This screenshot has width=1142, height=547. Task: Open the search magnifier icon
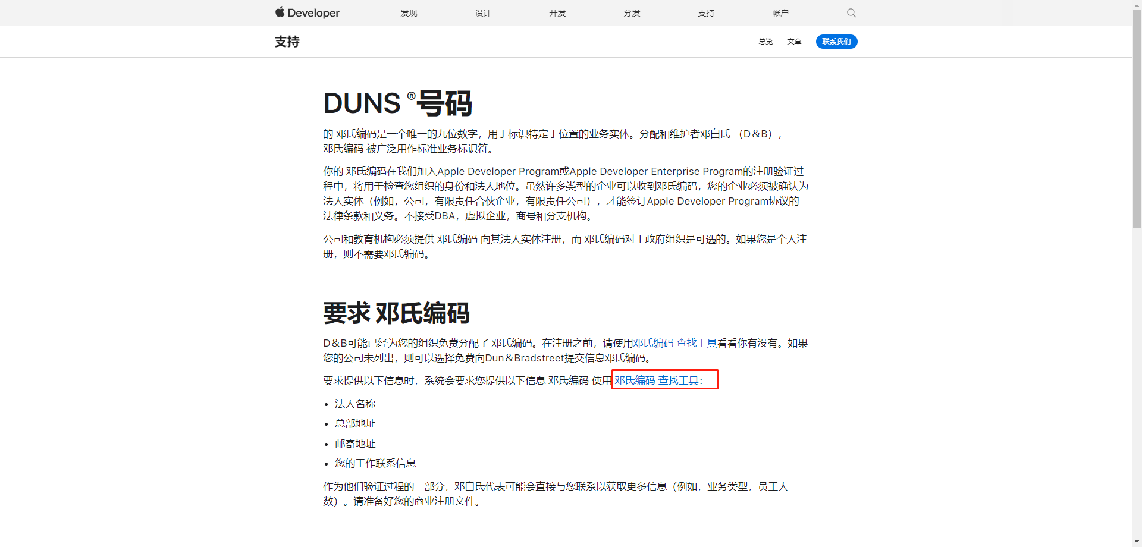(851, 12)
